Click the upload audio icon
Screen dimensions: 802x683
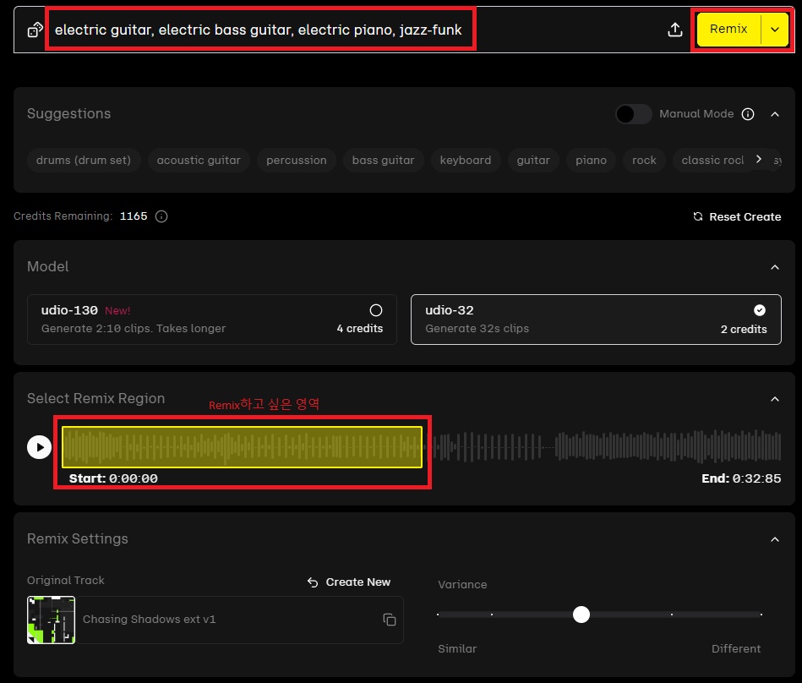pyautogui.click(x=674, y=30)
